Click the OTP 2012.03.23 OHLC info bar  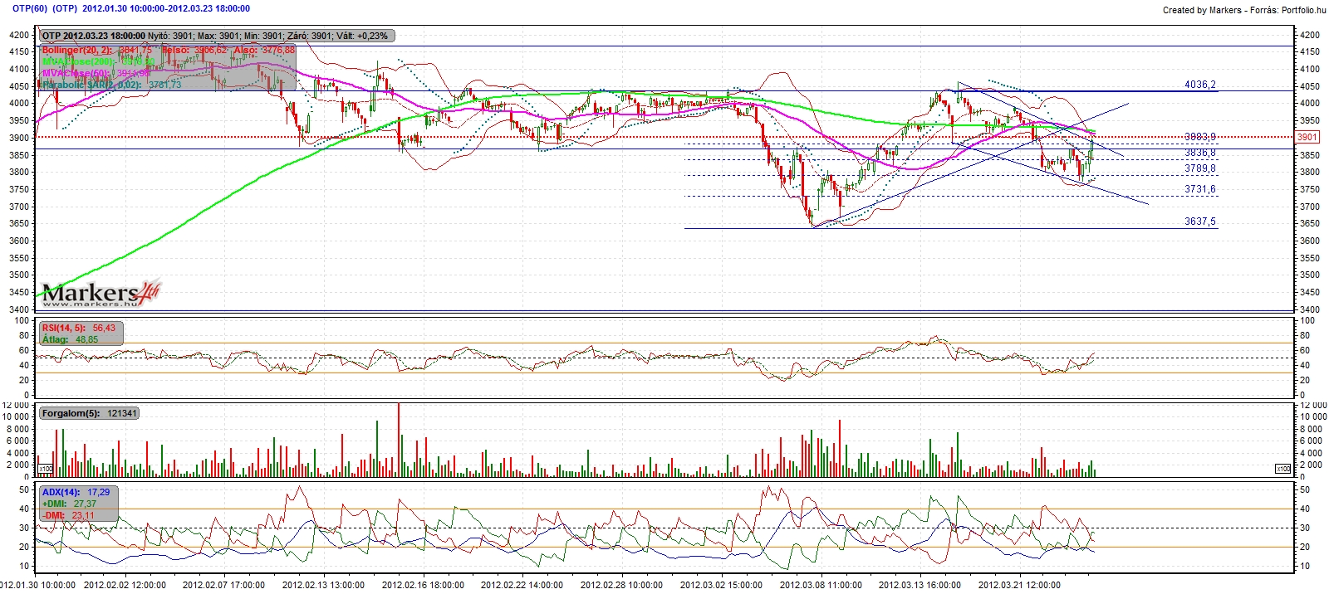point(216,36)
